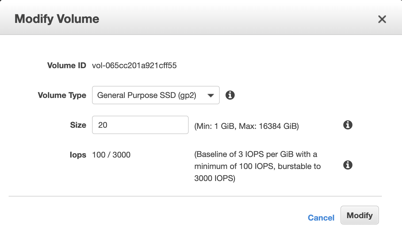Click the info icon in the Iops row

click(348, 165)
